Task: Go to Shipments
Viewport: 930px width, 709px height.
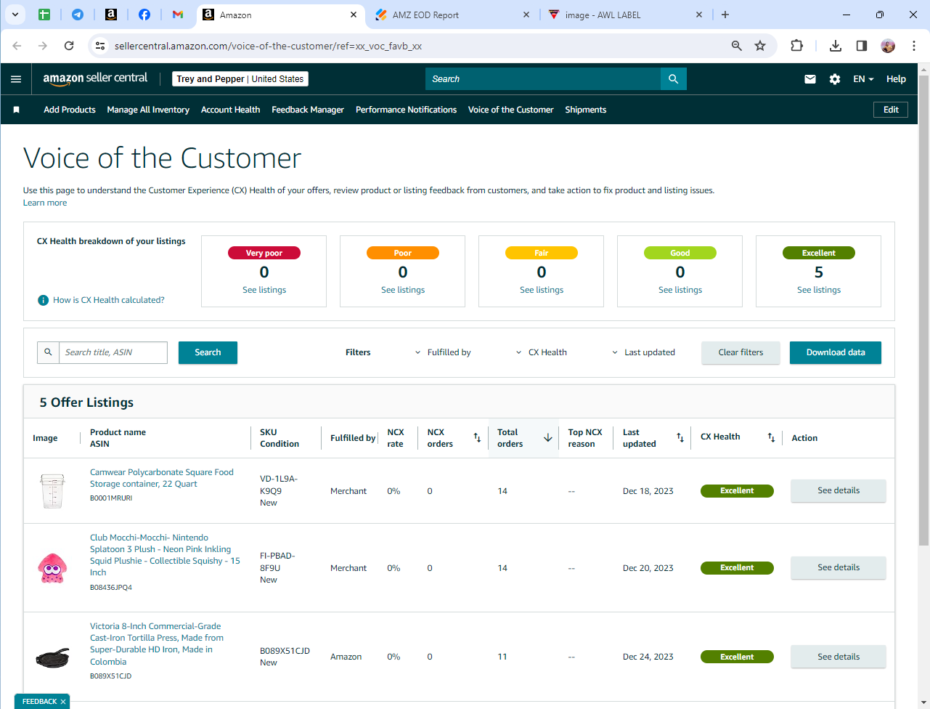Action: click(x=586, y=110)
